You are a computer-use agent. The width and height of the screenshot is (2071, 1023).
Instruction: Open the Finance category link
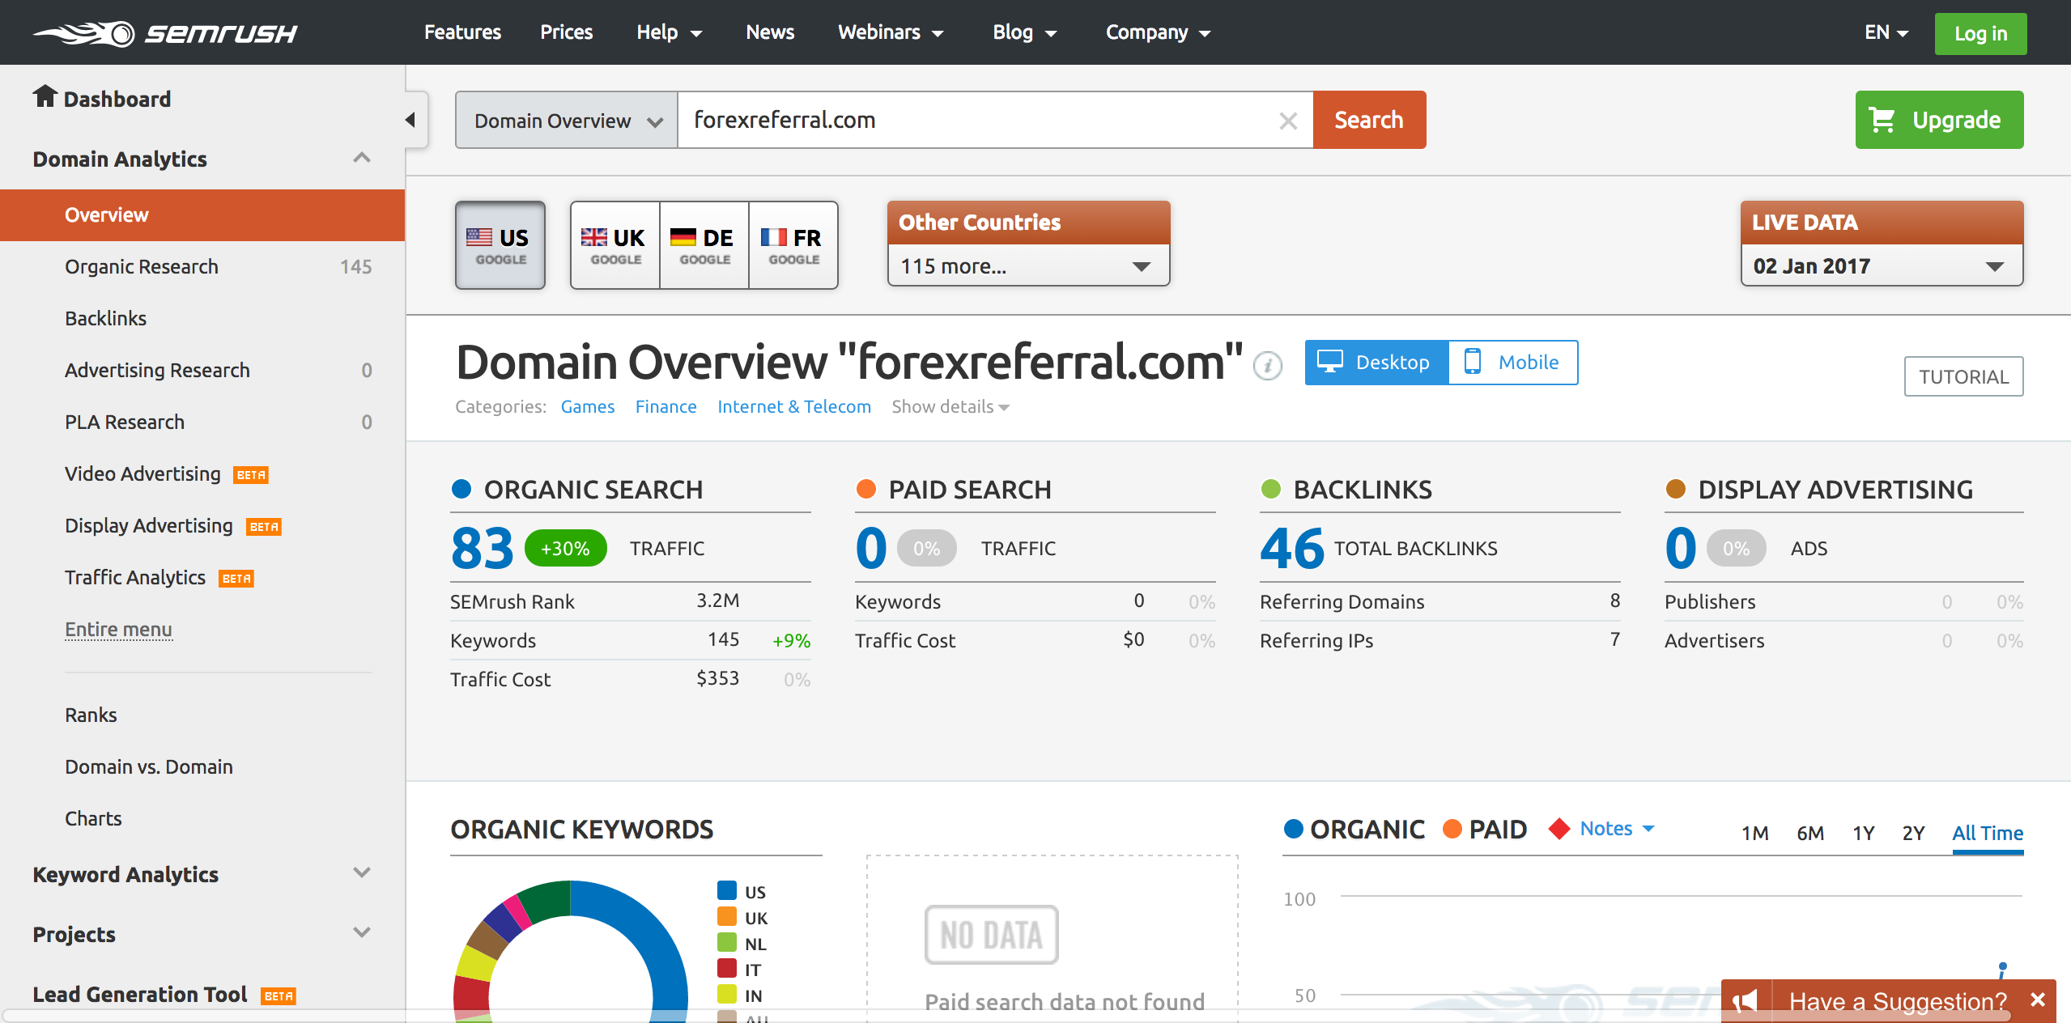pyautogui.click(x=666, y=407)
